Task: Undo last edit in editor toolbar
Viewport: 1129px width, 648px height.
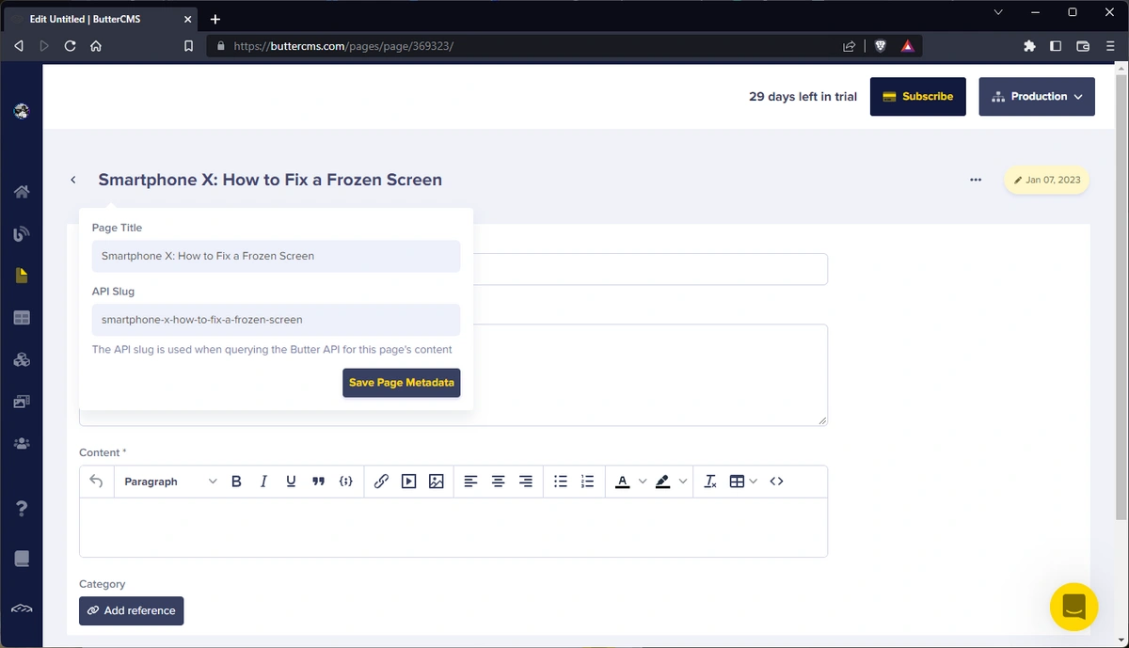Action: (x=96, y=482)
